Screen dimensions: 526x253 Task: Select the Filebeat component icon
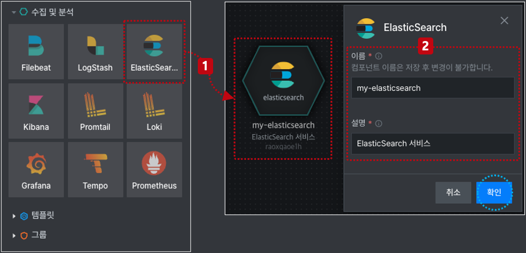pos(36,51)
